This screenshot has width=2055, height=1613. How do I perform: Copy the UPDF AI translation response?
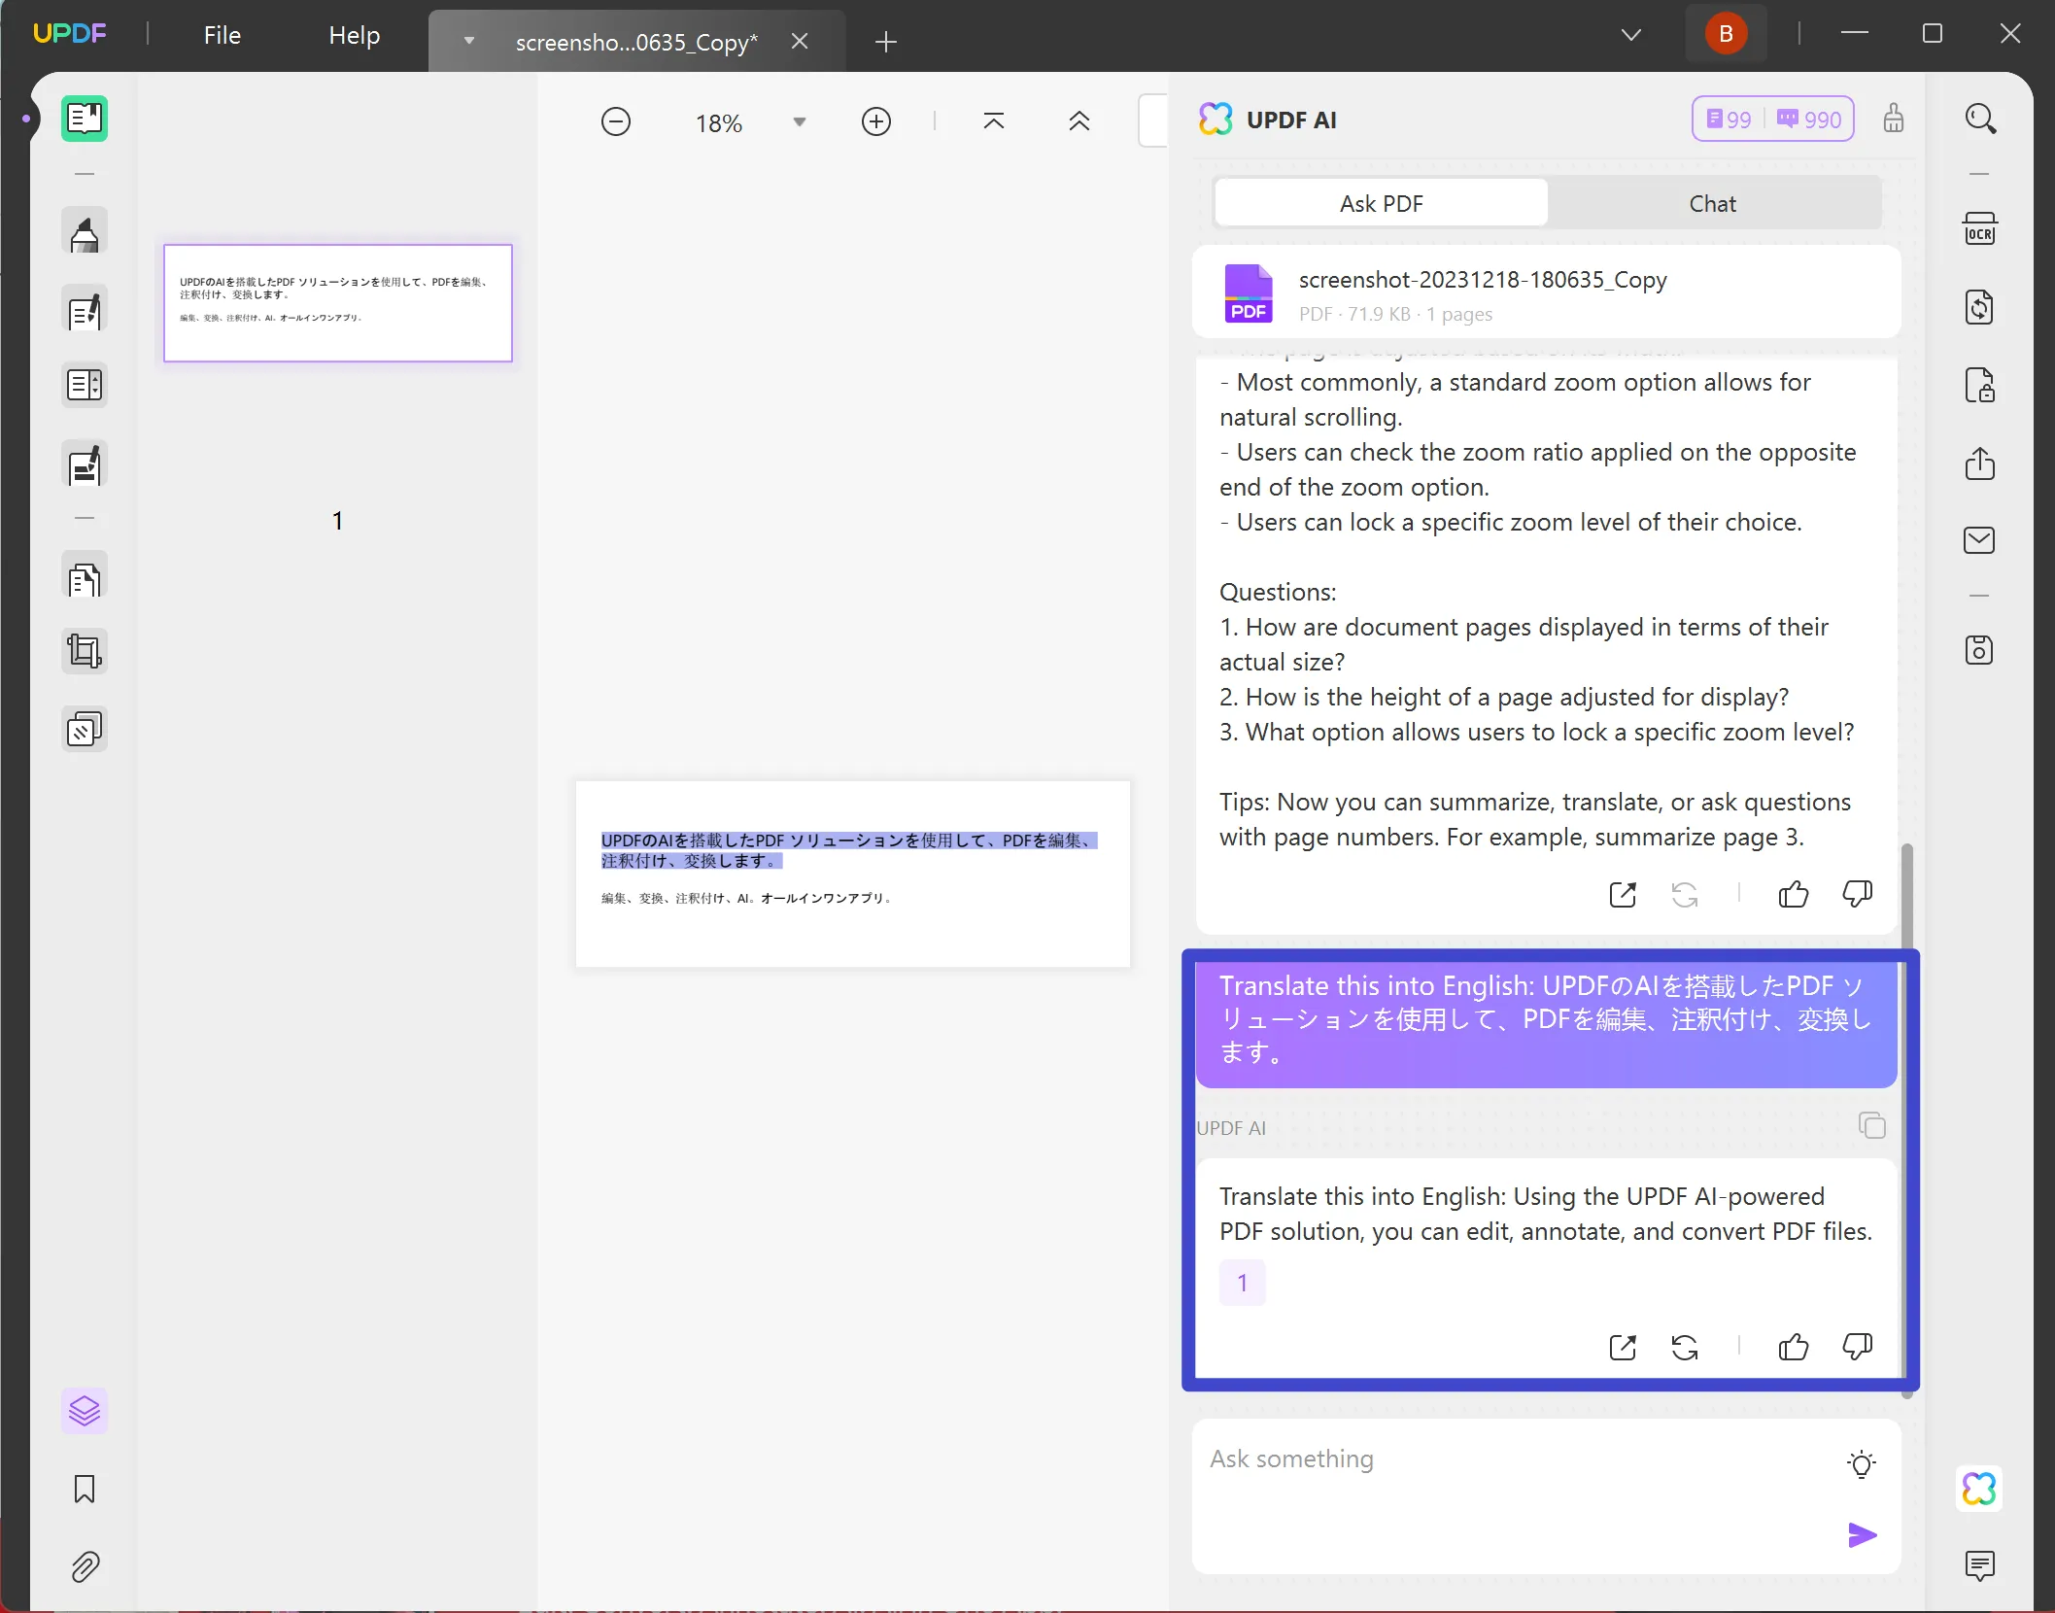point(1871,1125)
